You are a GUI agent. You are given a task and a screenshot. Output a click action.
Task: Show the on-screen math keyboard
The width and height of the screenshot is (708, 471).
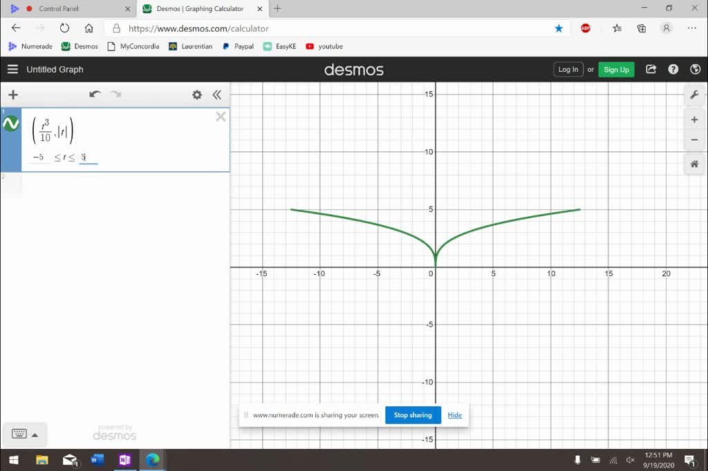[x=21, y=434]
